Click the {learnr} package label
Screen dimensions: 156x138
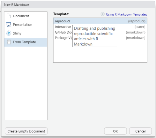pyautogui.click(x=140, y=27)
